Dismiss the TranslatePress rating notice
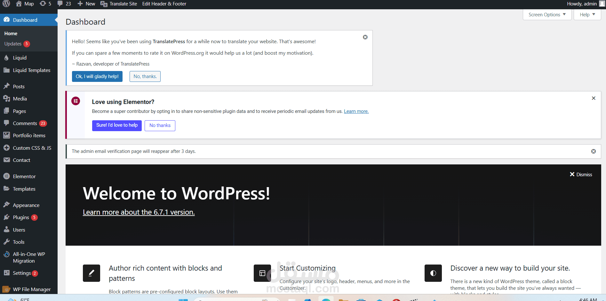 (365, 37)
